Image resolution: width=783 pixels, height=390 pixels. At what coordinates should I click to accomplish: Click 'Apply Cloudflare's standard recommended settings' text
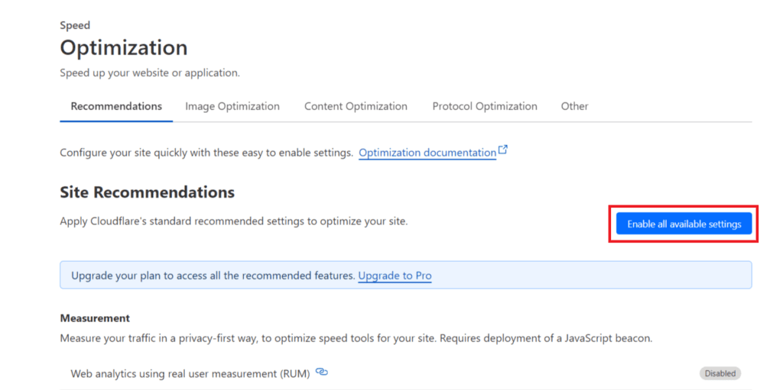[x=234, y=221]
